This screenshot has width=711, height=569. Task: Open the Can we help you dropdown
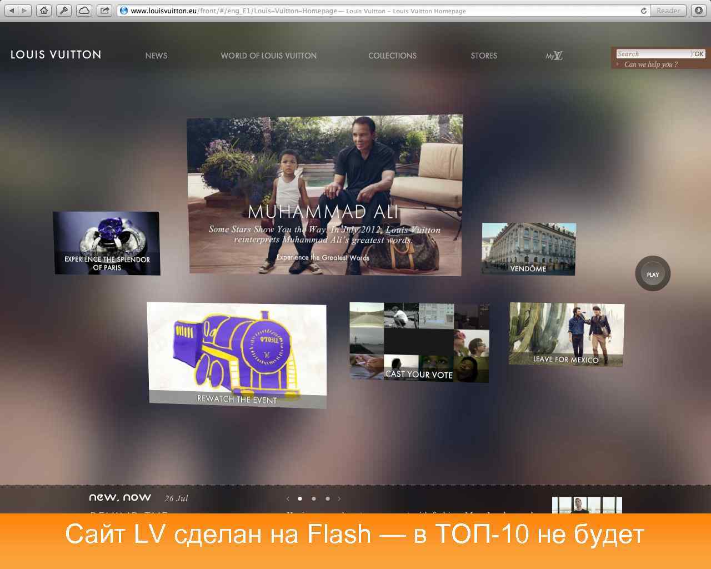pos(650,64)
